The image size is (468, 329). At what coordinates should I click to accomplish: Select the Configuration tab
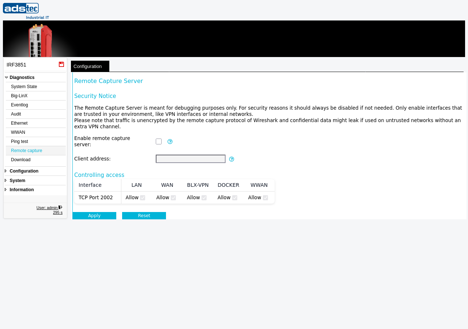pyautogui.click(x=90, y=66)
